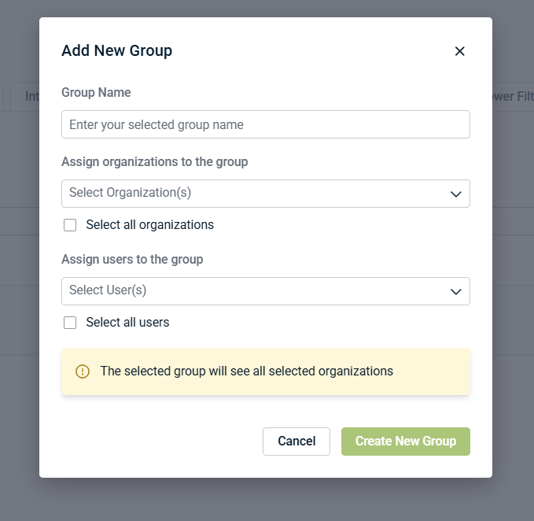Close the Add New Group dialog
Screen dimensions: 534x521
click(459, 51)
